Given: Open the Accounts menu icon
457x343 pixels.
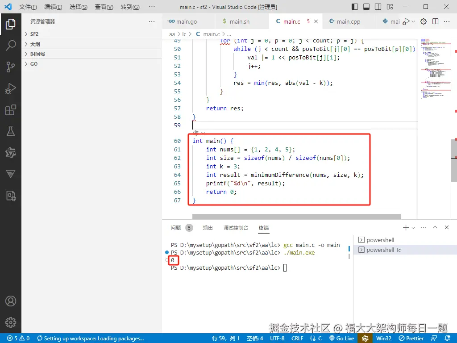Looking at the screenshot, I should tap(11, 301).
